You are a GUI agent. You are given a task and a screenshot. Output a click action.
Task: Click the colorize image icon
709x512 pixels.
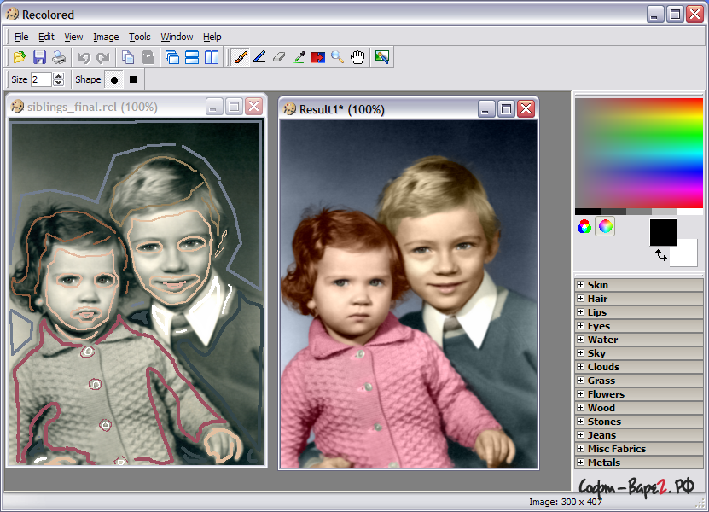pos(382,57)
